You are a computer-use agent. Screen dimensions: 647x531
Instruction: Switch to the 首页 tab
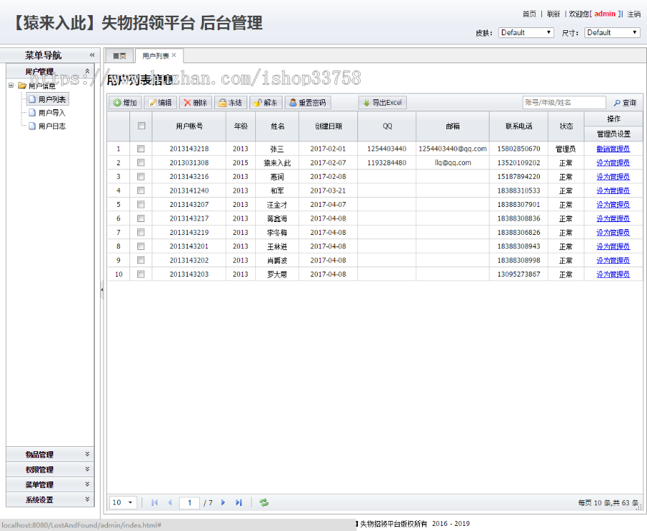click(x=119, y=55)
